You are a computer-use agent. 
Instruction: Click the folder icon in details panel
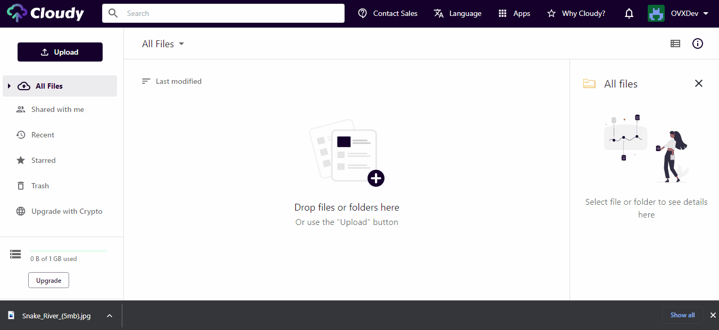[589, 84]
